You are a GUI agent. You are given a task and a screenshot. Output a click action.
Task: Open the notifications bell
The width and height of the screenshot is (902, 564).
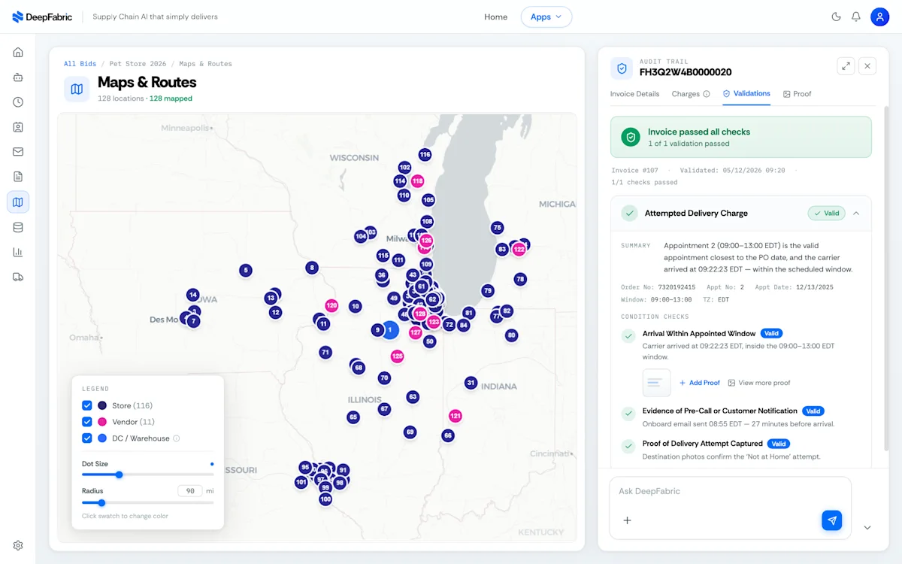tap(856, 17)
